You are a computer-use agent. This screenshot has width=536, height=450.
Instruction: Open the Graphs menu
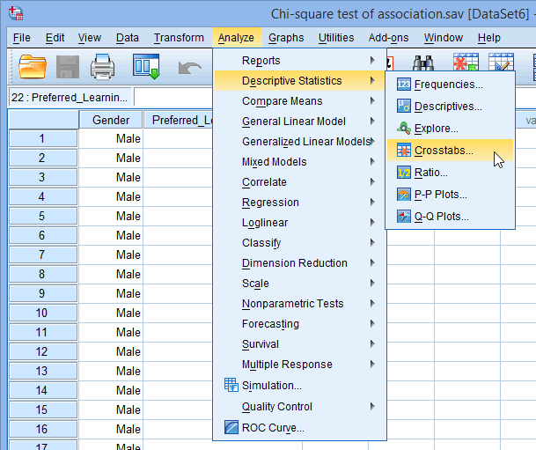[286, 38]
